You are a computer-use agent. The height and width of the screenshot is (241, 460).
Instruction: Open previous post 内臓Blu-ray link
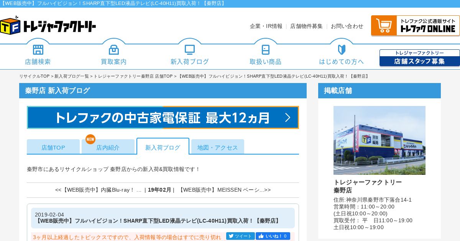[x=99, y=190]
